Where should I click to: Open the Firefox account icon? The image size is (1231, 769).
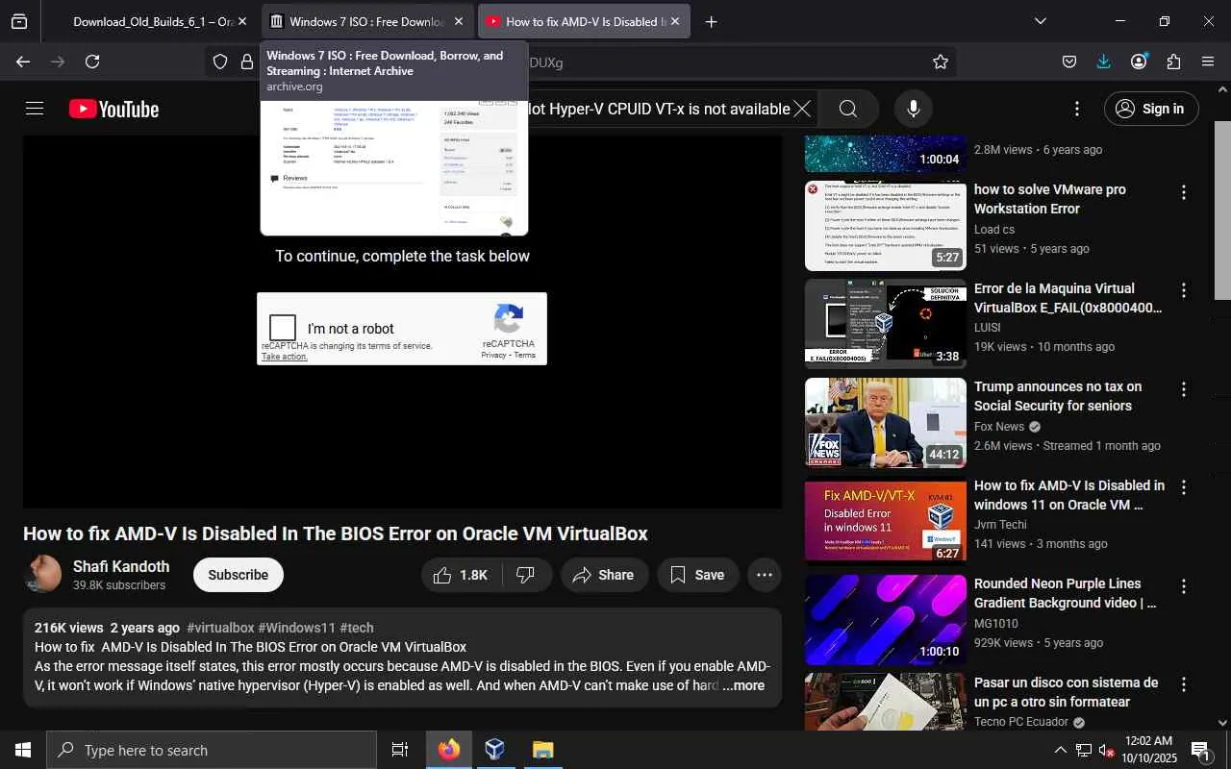click(x=1139, y=62)
